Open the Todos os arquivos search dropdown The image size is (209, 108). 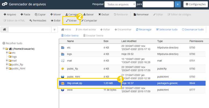120,4
